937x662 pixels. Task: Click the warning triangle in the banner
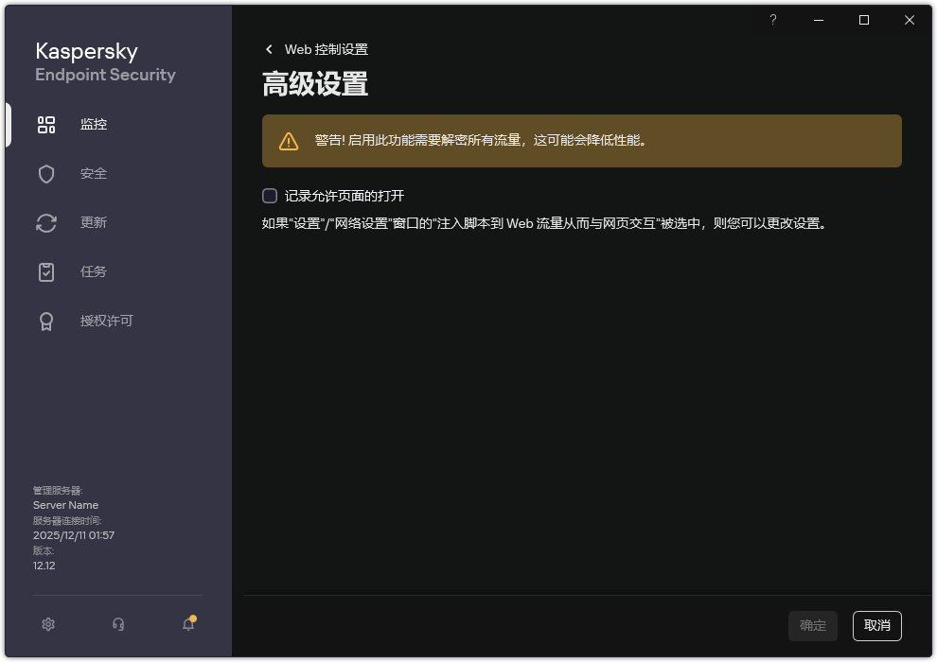point(288,141)
